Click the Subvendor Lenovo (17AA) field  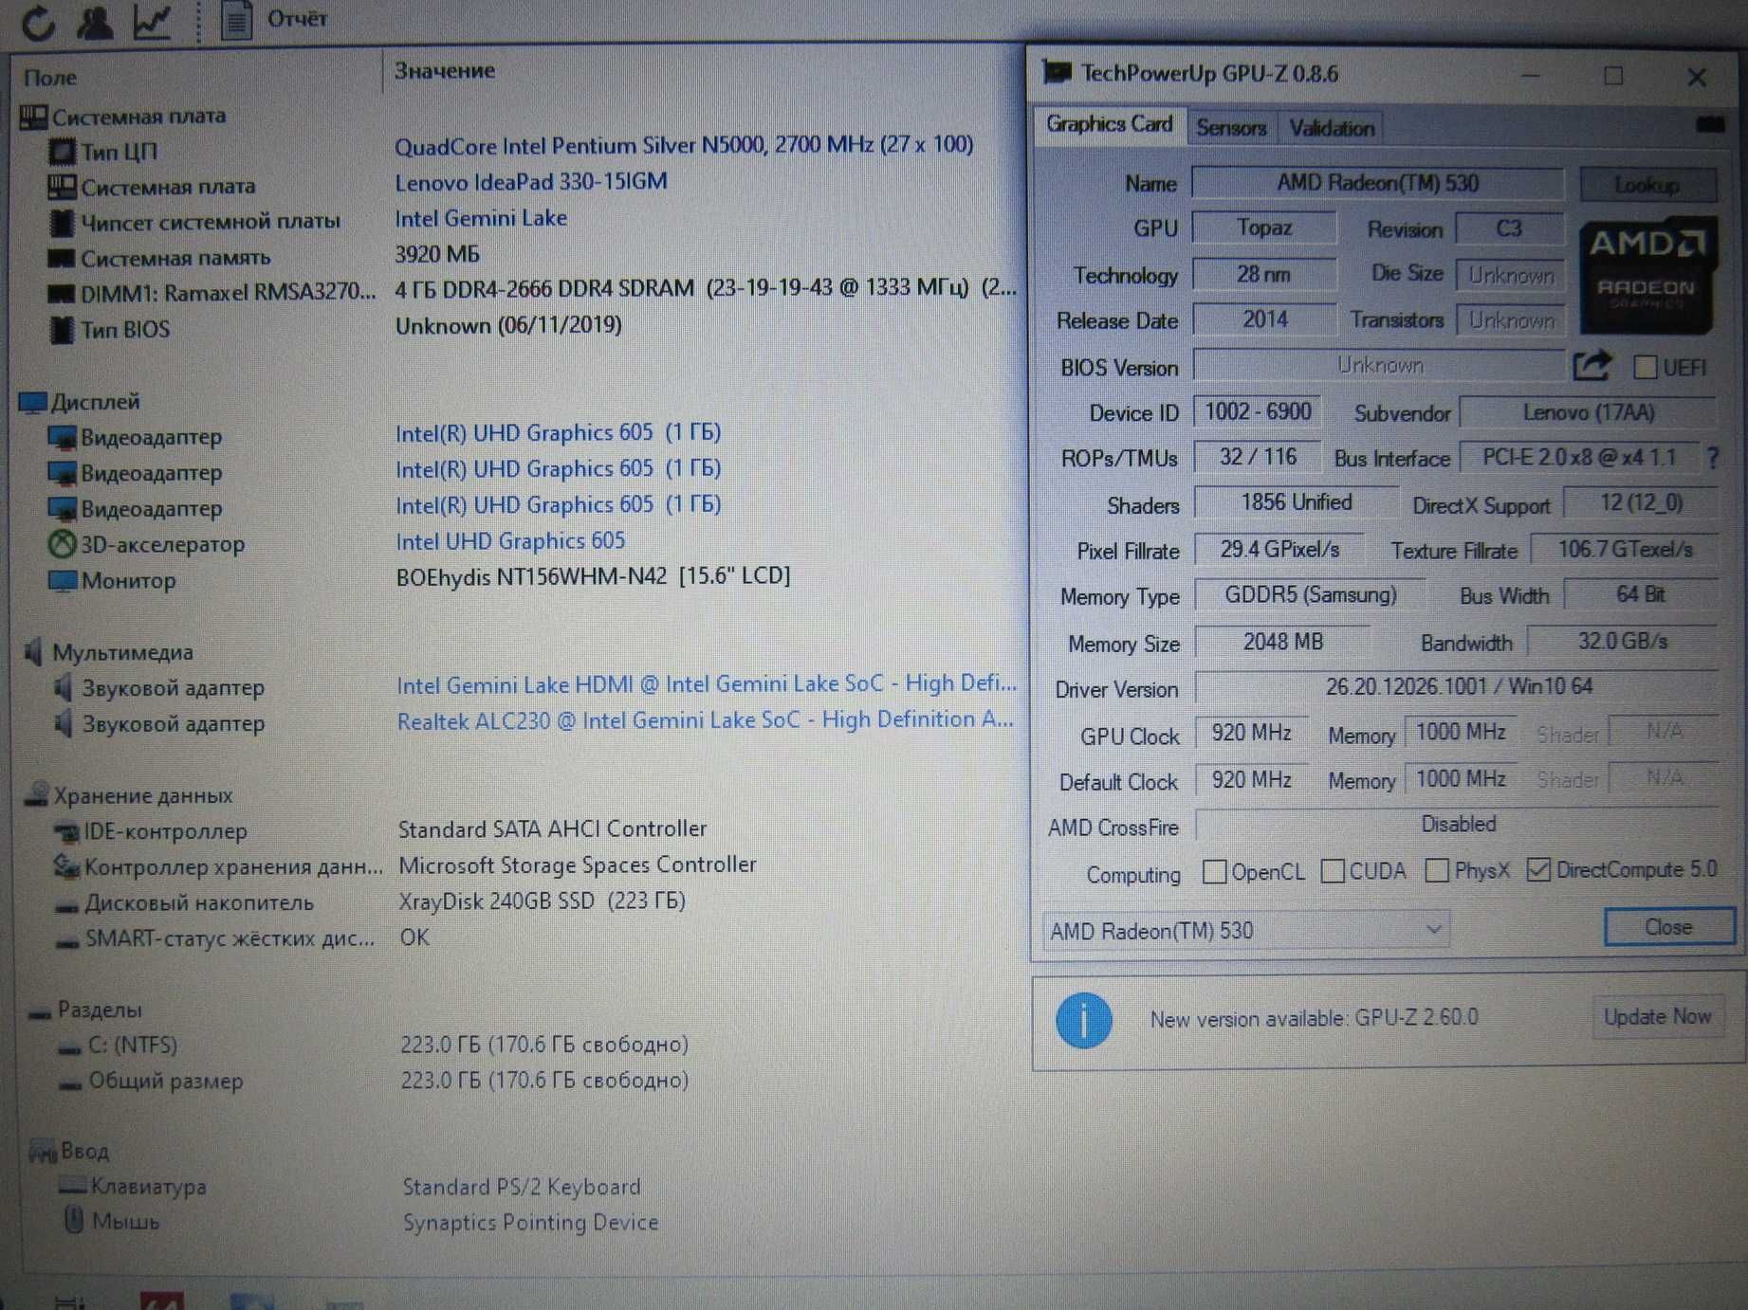(1589, 412)
